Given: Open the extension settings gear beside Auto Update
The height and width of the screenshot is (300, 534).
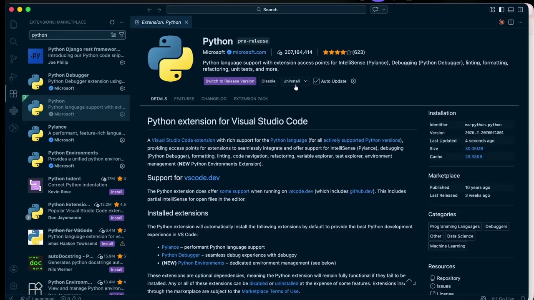Looking at the screenshot, I should pos(353,81).
